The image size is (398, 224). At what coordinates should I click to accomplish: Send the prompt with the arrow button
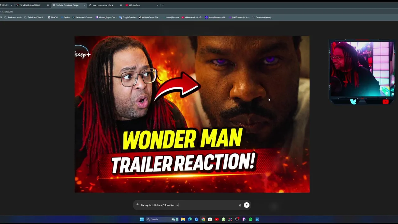point(247,205)
